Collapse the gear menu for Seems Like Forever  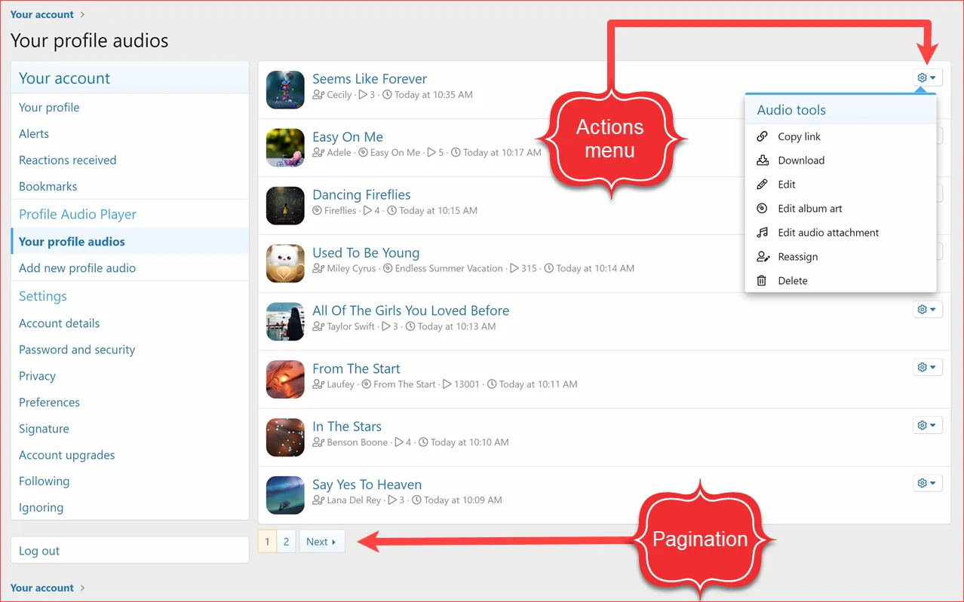(x=927, y=78)
